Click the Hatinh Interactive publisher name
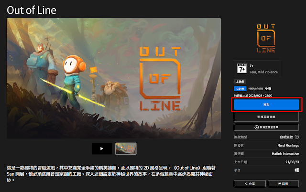Viewport: 306px width, 192px height. 285,154
